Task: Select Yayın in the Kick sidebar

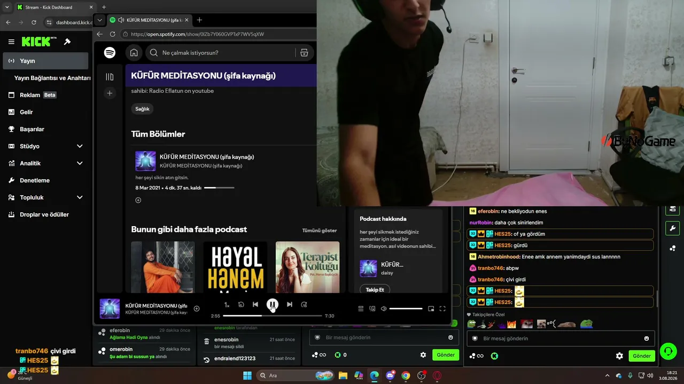Action: 45,61
